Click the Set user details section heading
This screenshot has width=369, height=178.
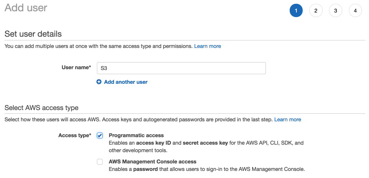point(33,34)
